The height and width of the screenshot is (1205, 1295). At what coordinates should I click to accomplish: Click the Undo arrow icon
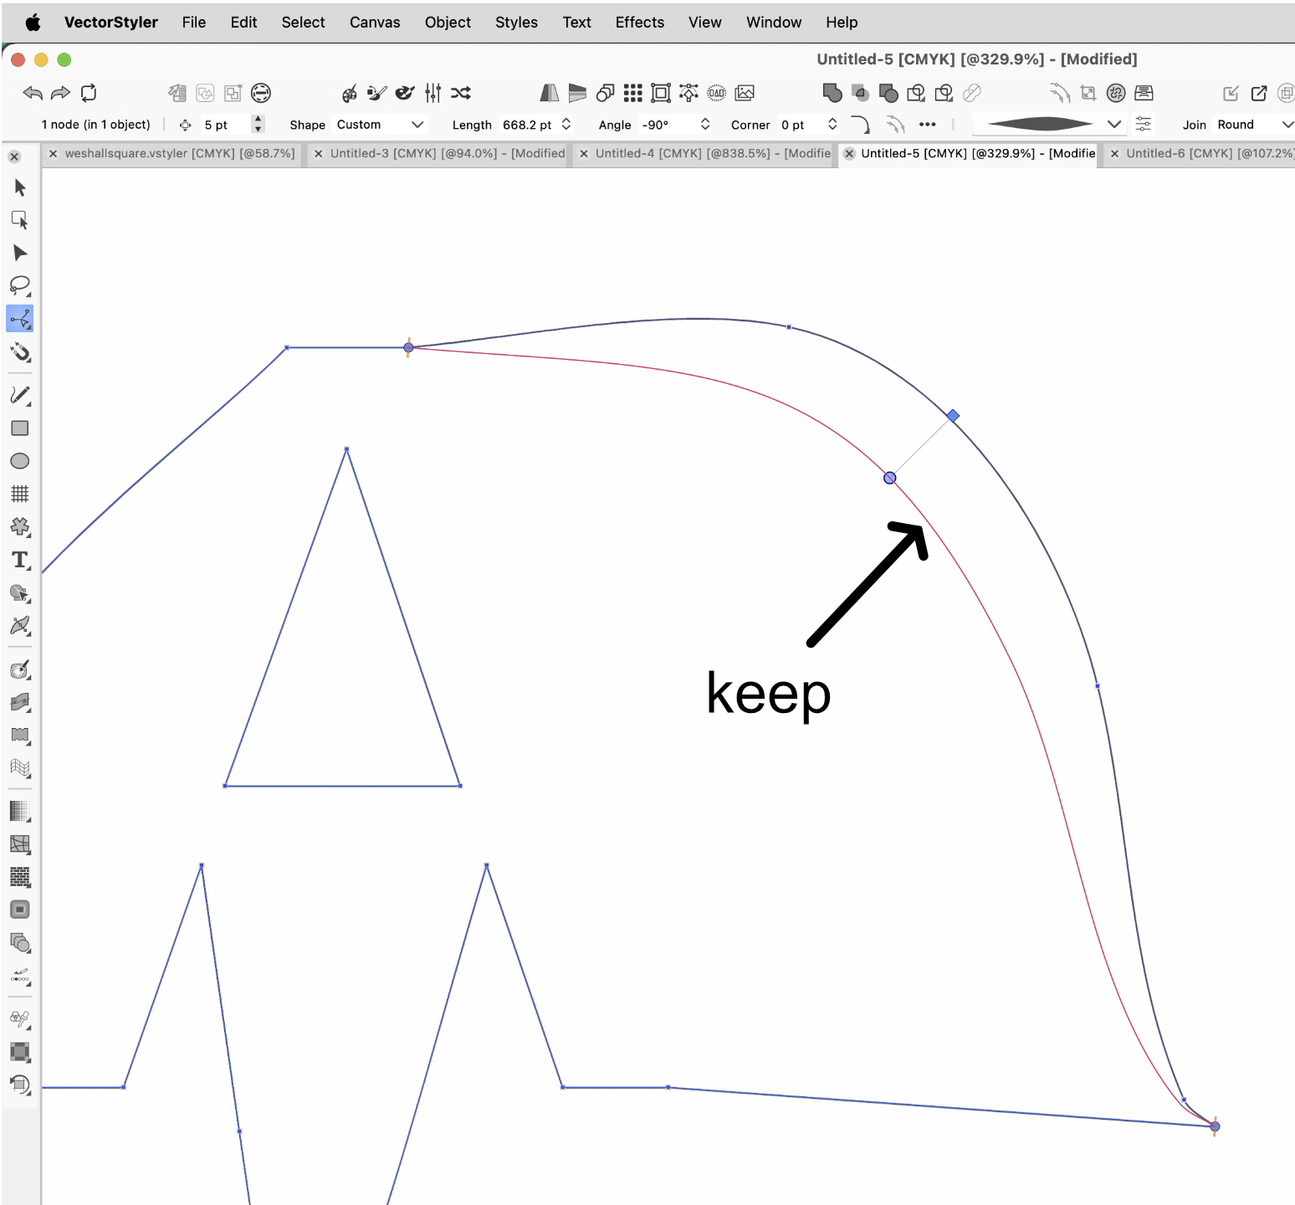33,93
